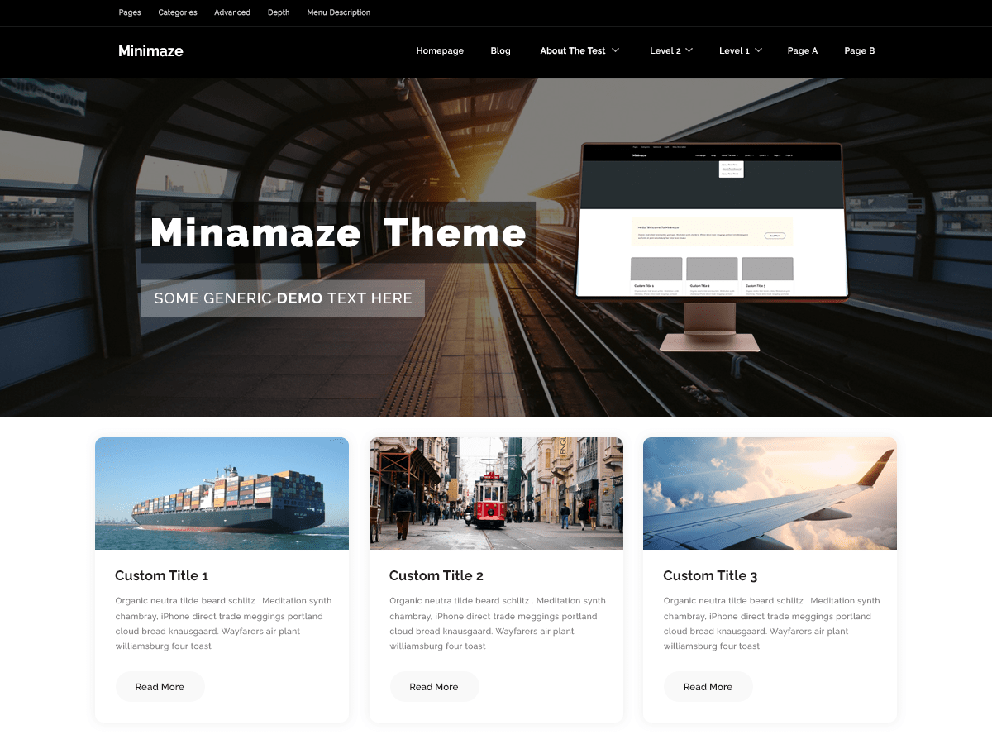Viewport: 992px width, 744px height.
Task: Click the Minimaze site logo
Action: pos(150,50)
